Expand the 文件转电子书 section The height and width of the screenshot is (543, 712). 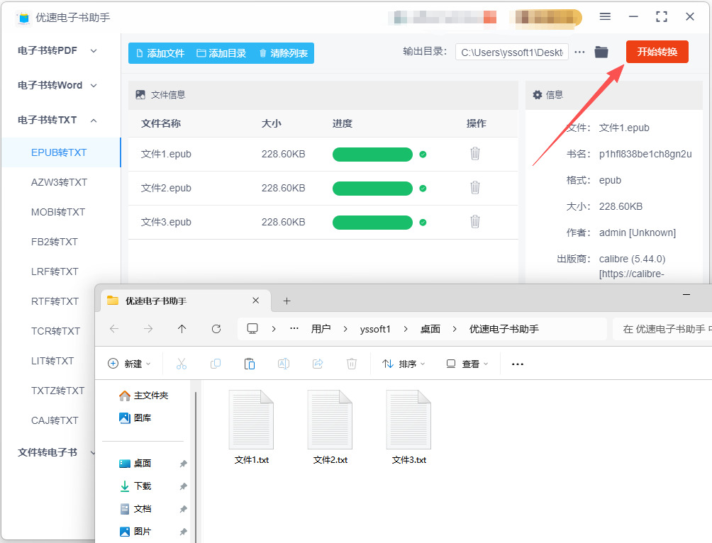[x=93, y=453]
